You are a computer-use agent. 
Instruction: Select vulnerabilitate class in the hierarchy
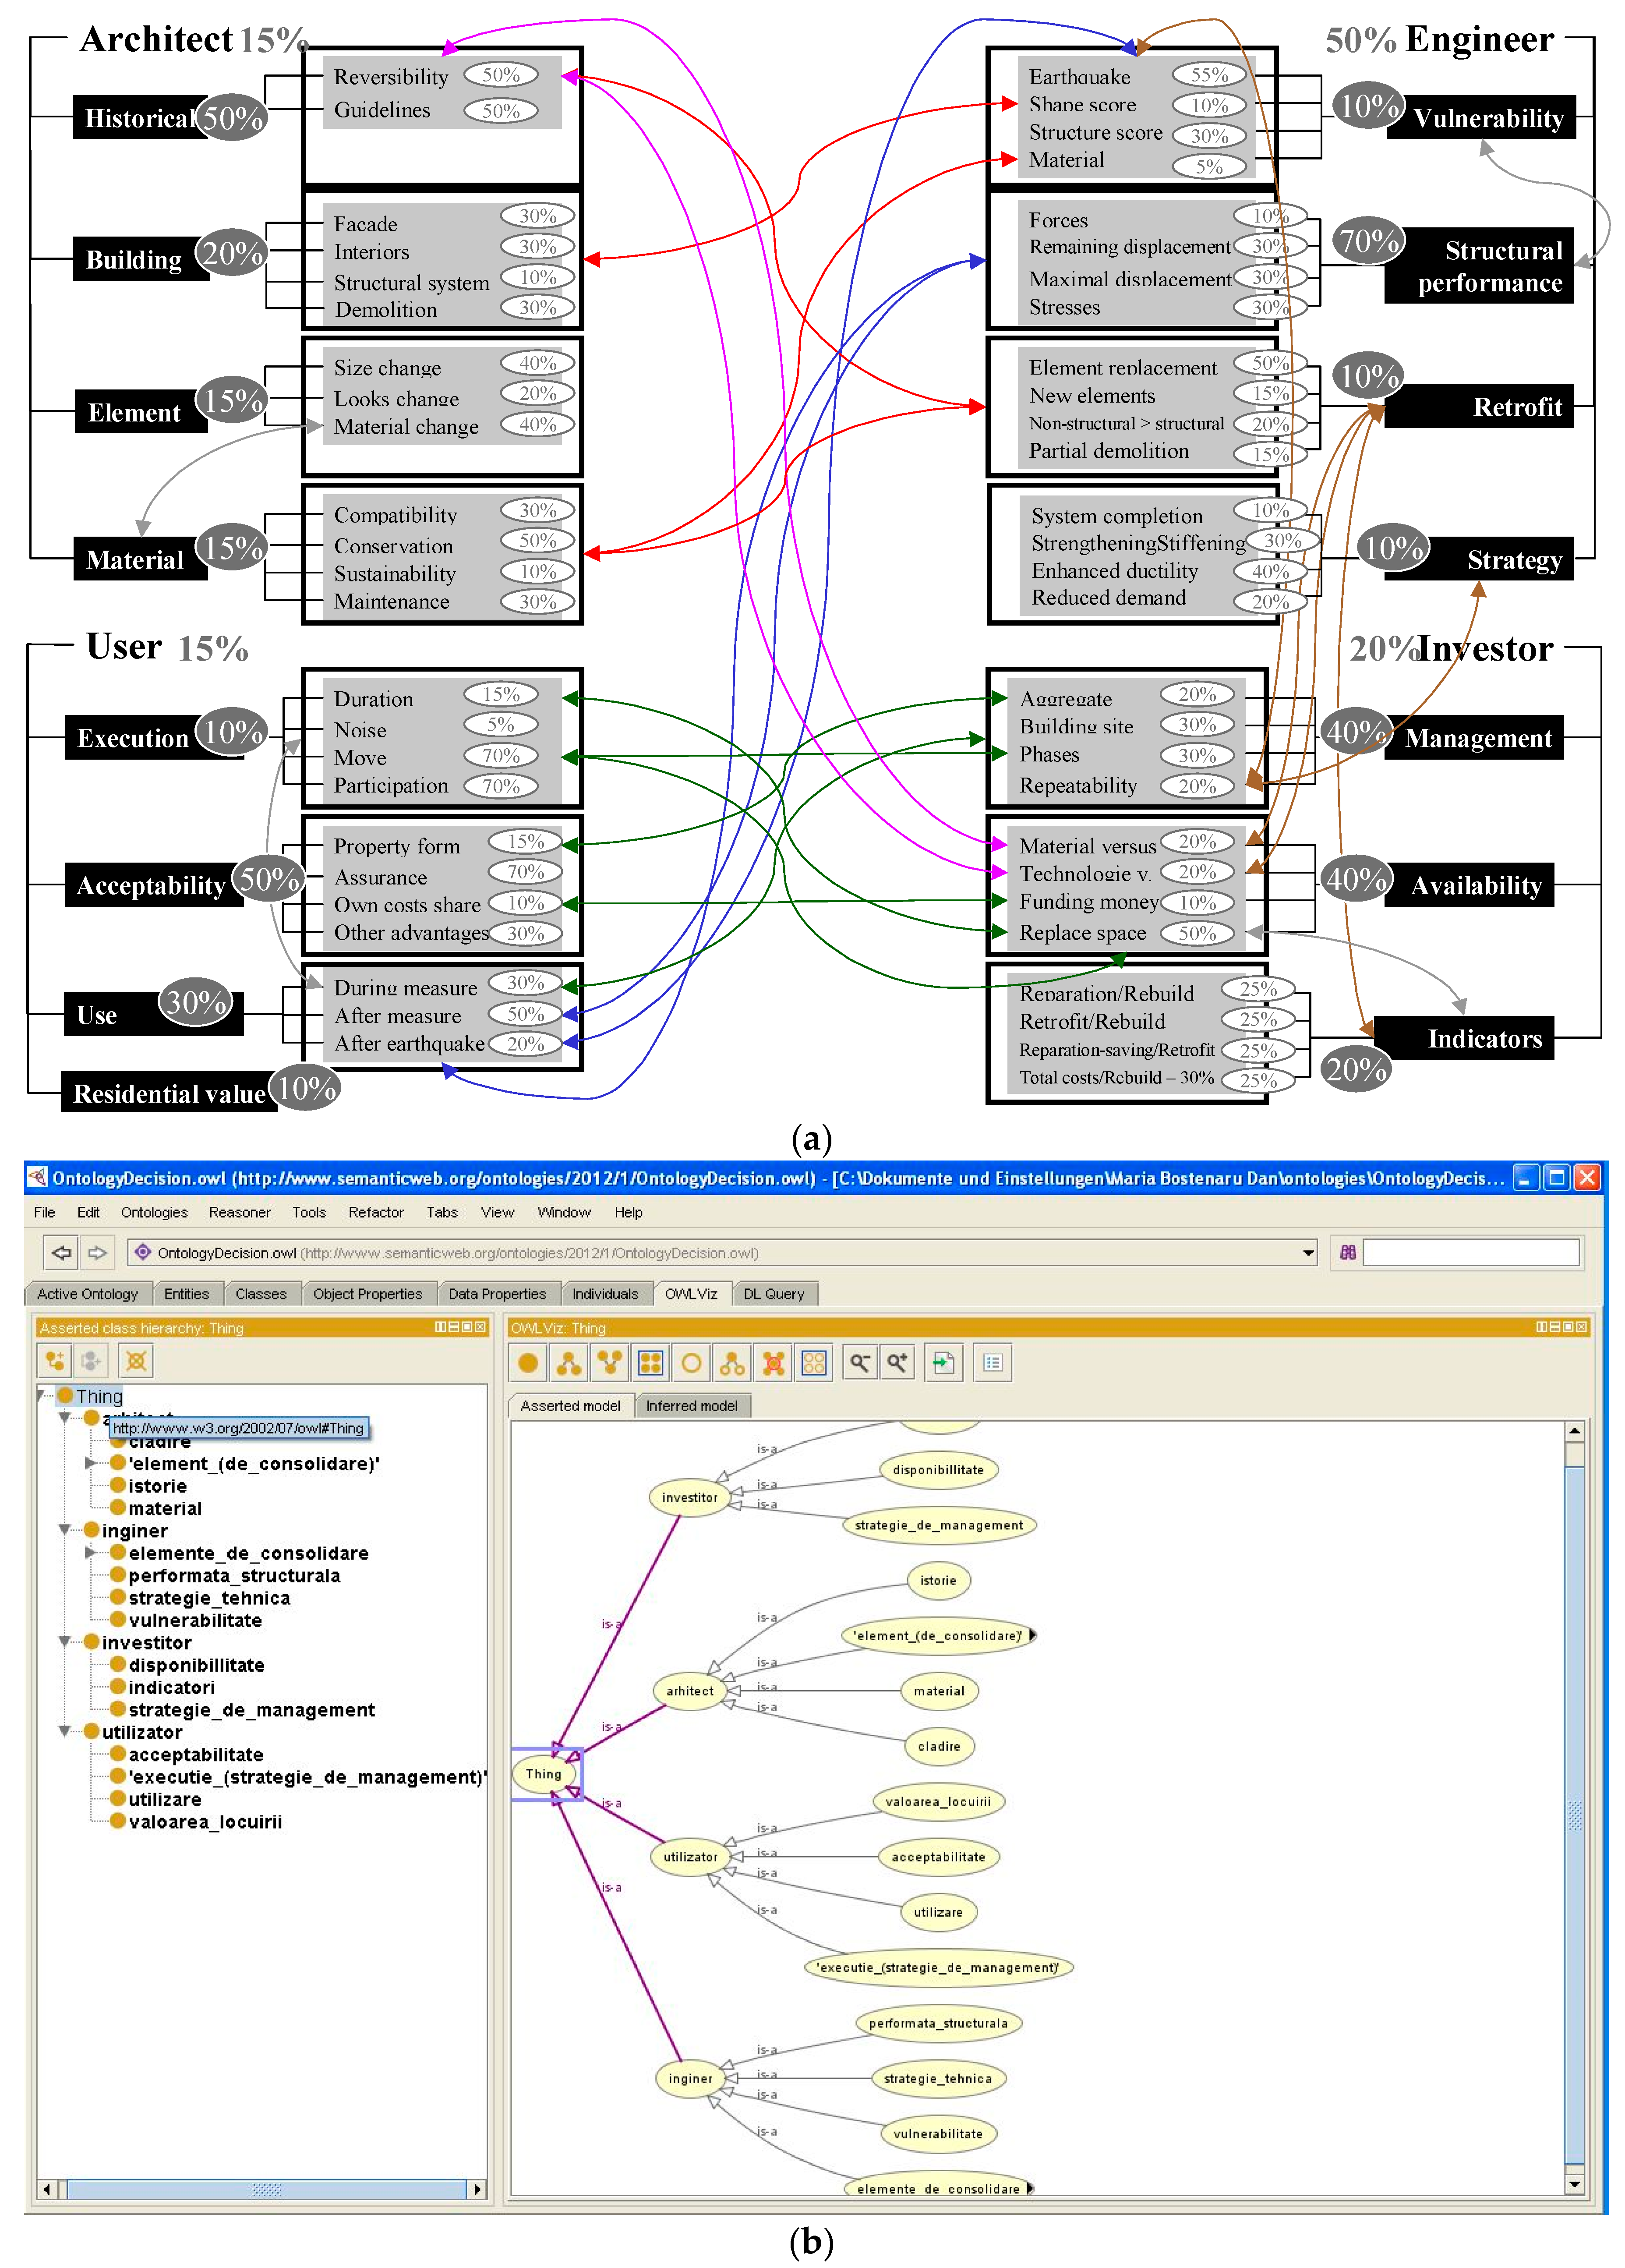coord(195,1620)
